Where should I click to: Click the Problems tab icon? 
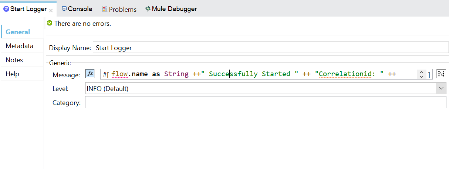click(105, 9)
